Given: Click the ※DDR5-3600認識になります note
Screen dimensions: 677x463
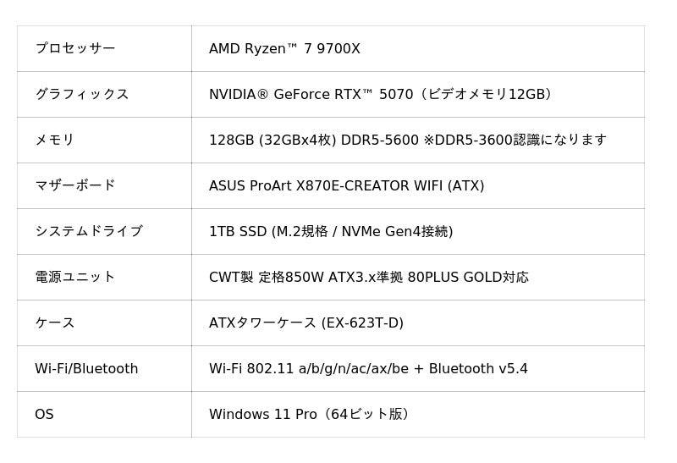Looking at the screenshot, I should pos(515,140).
